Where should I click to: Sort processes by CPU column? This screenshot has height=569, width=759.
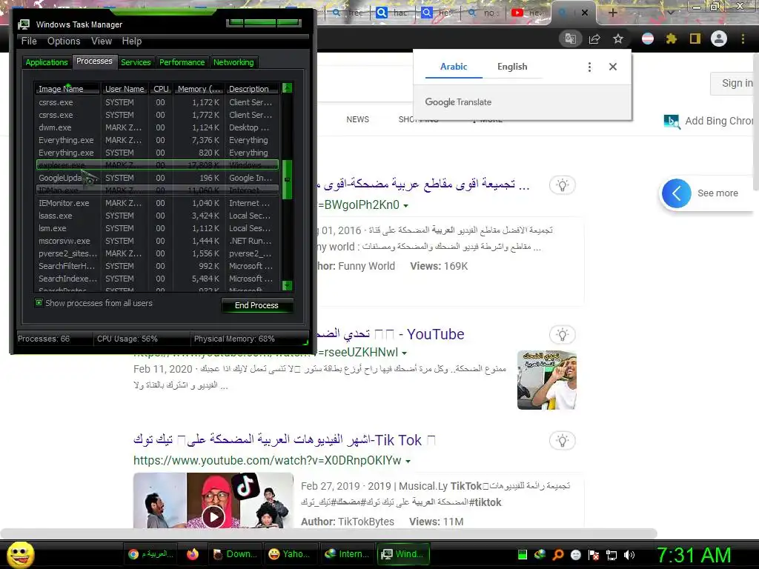[161, 89]
